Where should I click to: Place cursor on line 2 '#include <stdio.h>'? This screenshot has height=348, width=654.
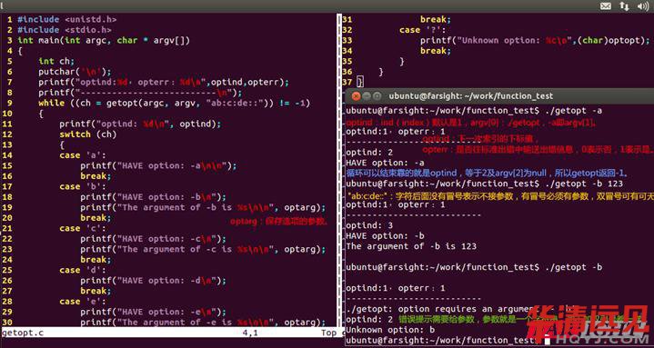point(65,30)
